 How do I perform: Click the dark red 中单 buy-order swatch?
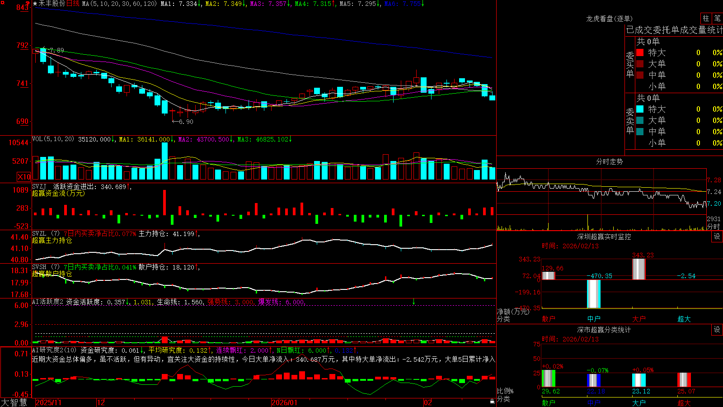pyautogui.click(x=640, y=75)
